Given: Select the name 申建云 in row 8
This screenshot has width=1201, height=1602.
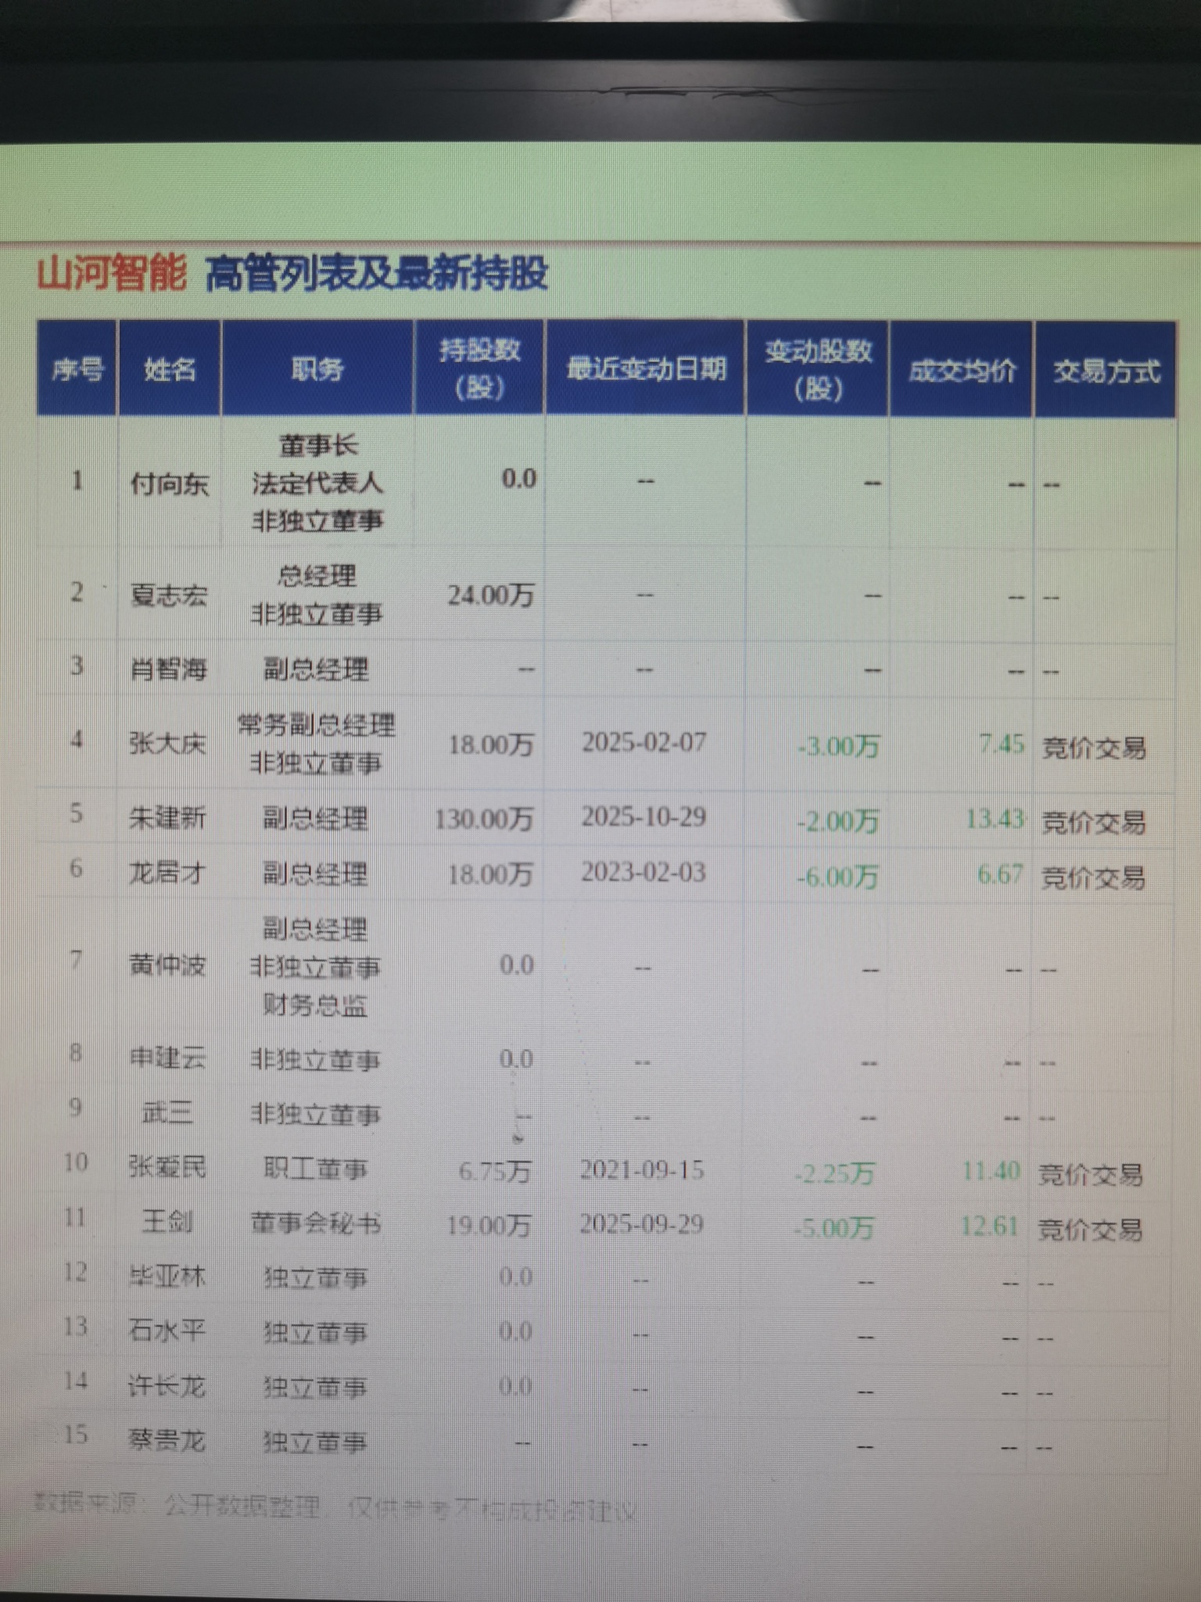Looking at the screenshot, I should pos(167,1058).
